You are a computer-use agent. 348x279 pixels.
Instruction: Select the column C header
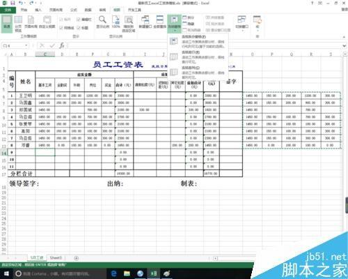point(45,54)
